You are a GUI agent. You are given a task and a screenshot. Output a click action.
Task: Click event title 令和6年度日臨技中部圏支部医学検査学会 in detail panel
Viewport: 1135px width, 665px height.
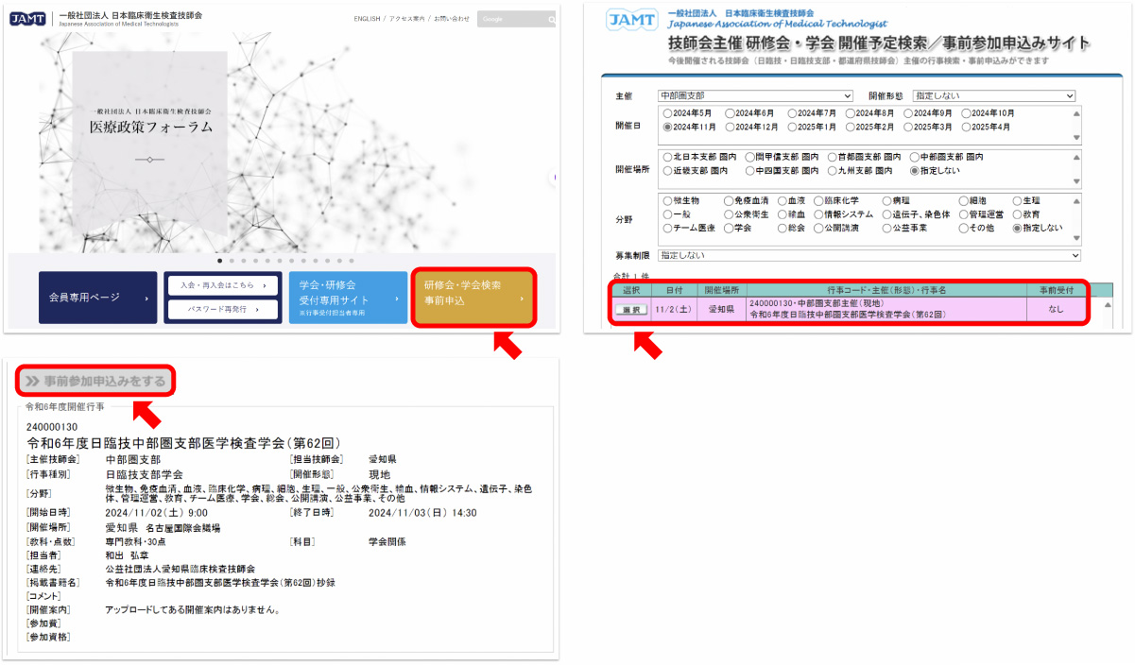click(184, 443)
